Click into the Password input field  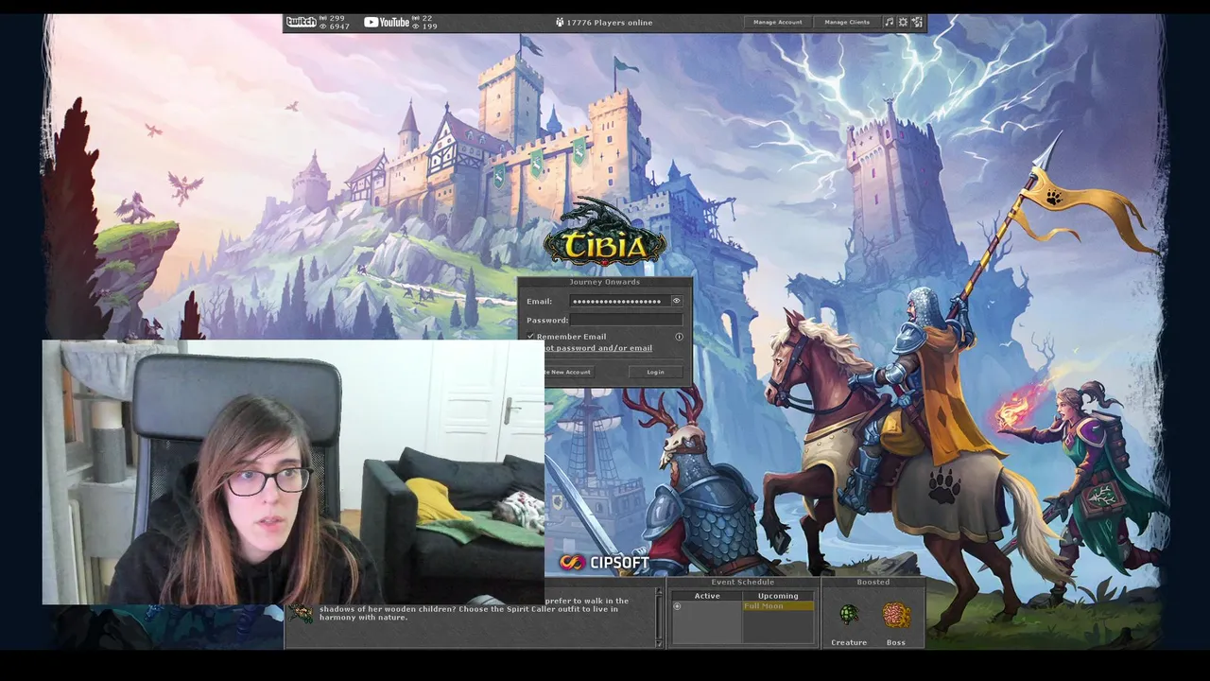[626, 320]
